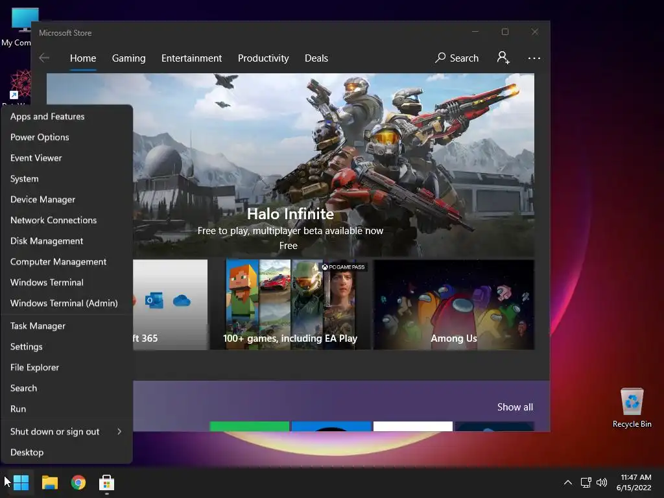Open Event Viewer from the menu
The width and height of the screenshot is (664, 498).
point(67,158)
